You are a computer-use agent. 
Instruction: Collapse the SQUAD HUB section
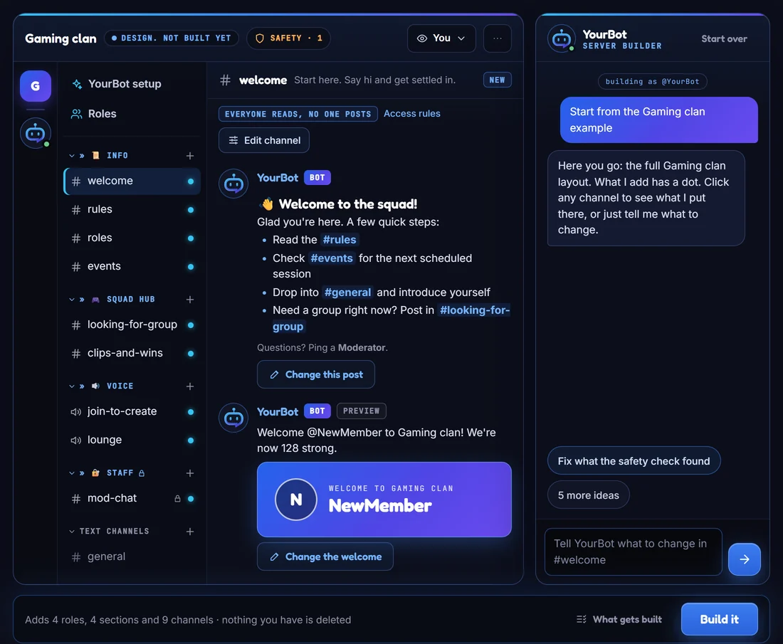coord(72,300)
